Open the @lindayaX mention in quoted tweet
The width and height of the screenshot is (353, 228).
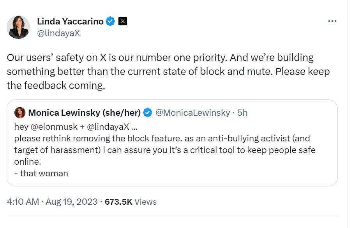[108, 127]
